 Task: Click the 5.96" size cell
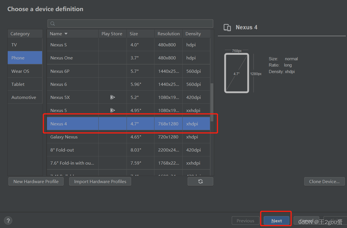coord(141,84)
